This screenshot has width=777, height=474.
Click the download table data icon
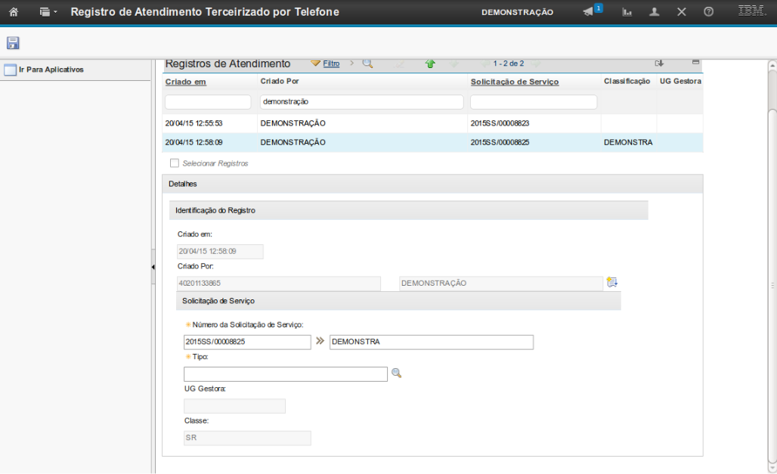[659, 64]
